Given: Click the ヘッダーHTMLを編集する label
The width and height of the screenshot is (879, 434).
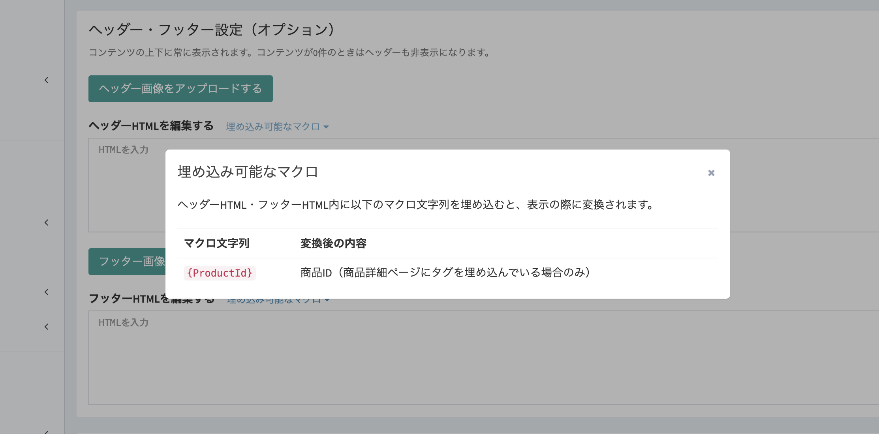Looking at the screenshot, I should 151,126.
